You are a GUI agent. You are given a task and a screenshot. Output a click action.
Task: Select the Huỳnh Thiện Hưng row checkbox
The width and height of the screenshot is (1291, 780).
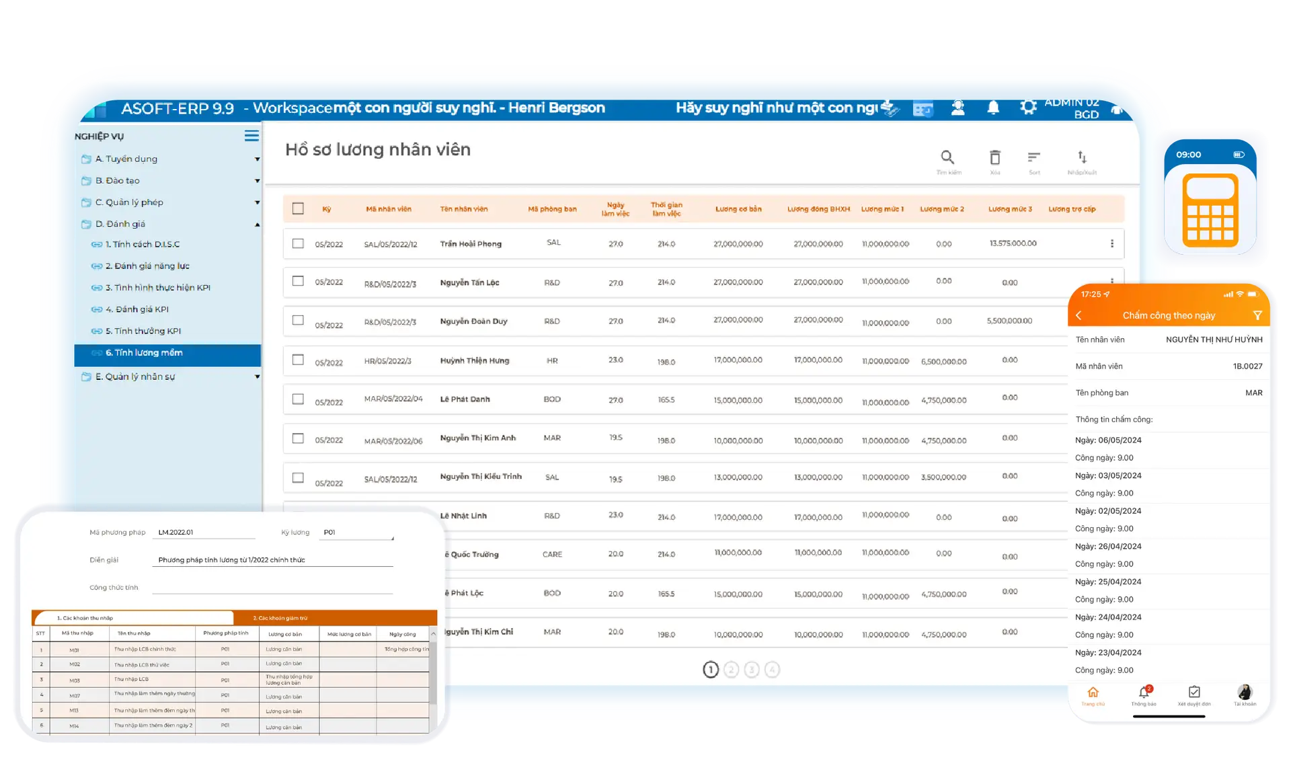(x=298, y=360)
